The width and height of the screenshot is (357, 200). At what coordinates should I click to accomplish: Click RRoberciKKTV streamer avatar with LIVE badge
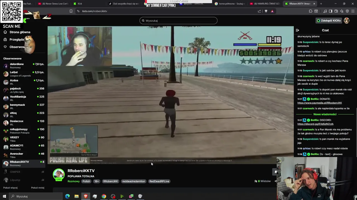59,175
